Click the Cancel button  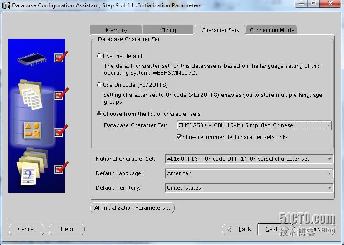(26, 229)
